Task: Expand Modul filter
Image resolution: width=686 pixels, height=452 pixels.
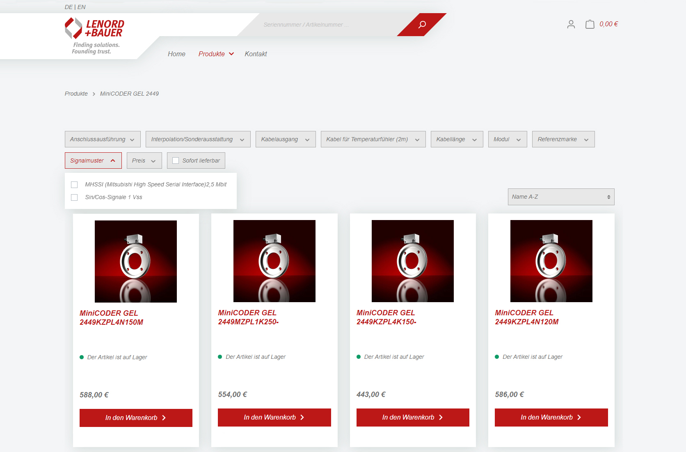Action: 508,139
